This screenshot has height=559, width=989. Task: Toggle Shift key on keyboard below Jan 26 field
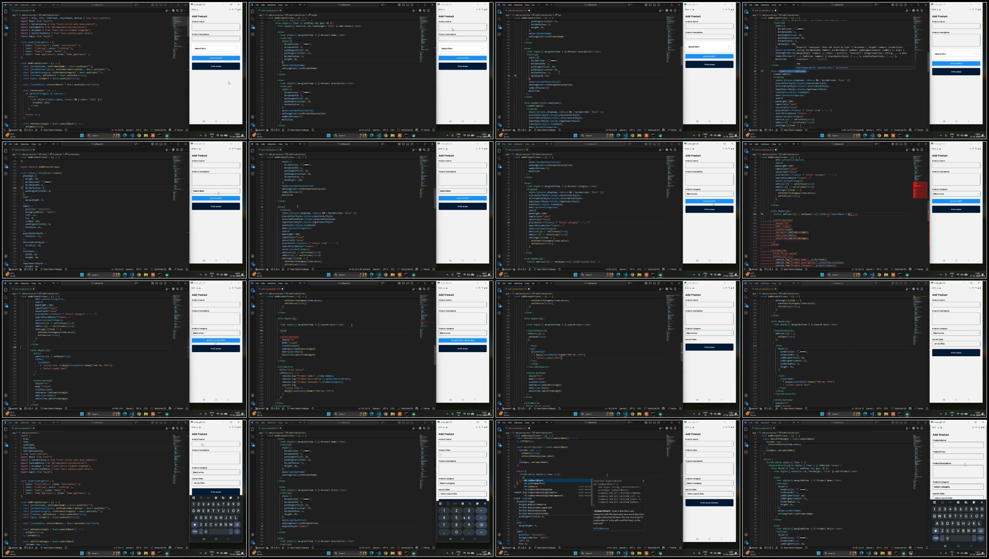(195, 524)
